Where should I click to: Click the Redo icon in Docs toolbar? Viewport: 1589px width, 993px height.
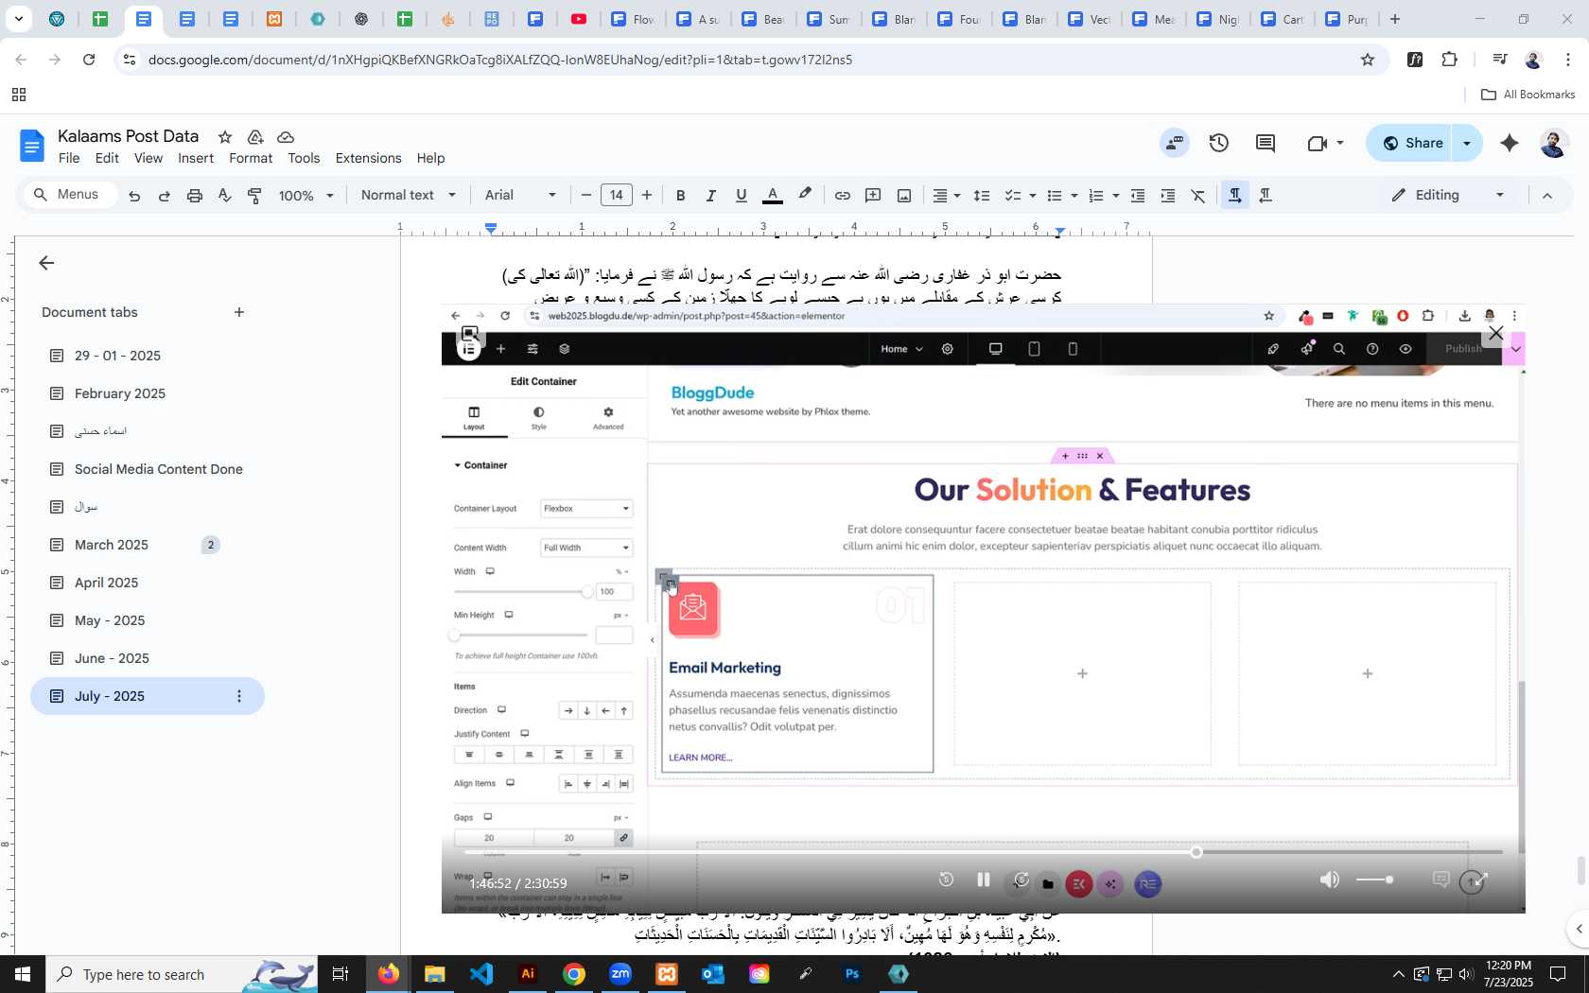(165, 196)
